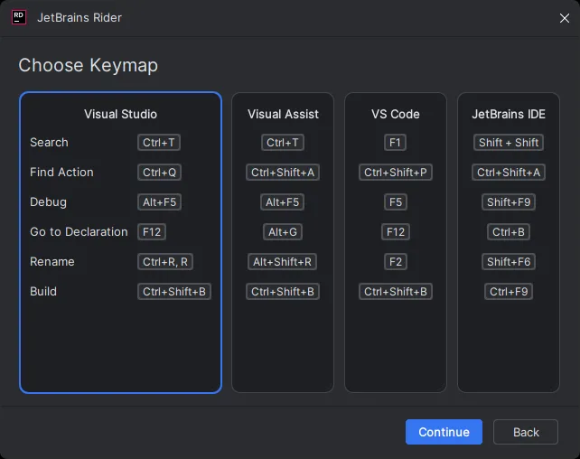The height and width of the screenshot is (459, 580).
Task: Click the Go to Declaration label
Action: pyautogui.click(x=79, y=232)
